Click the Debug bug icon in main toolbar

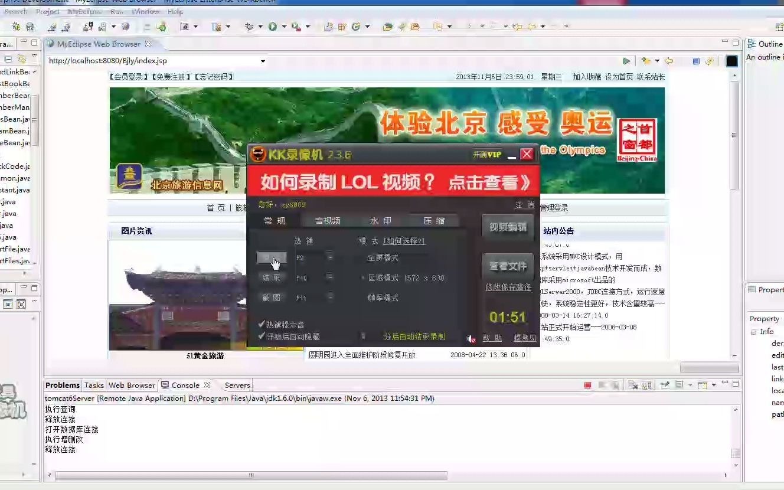[x=249, y=27]
